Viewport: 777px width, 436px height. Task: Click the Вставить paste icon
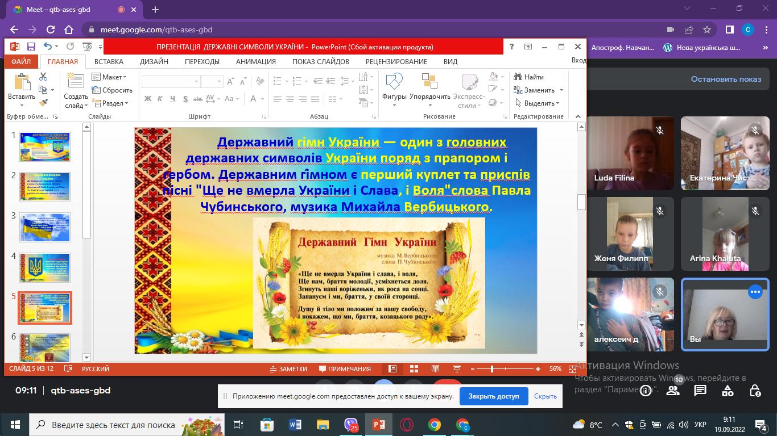coord(22,82)
